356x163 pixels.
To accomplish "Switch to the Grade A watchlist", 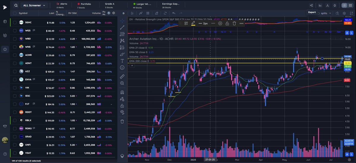I will click(x=110, y=5).
